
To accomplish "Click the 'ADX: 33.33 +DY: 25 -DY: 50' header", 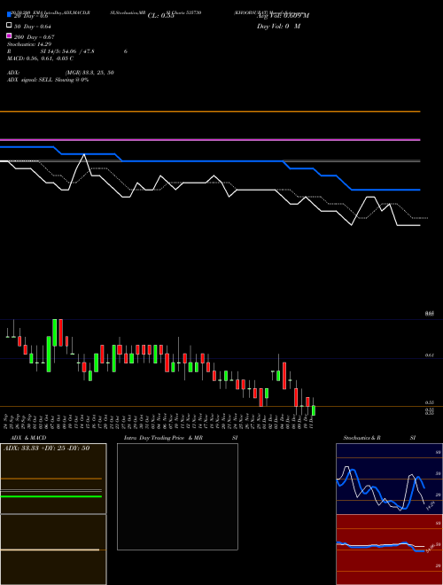I will point(47,448).
